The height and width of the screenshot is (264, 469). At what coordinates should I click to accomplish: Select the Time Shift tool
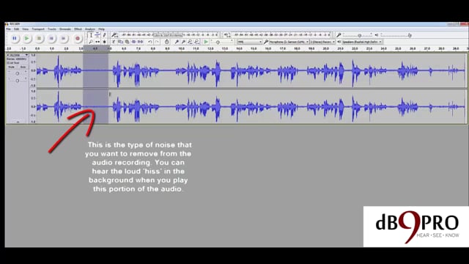coord(97,42)
